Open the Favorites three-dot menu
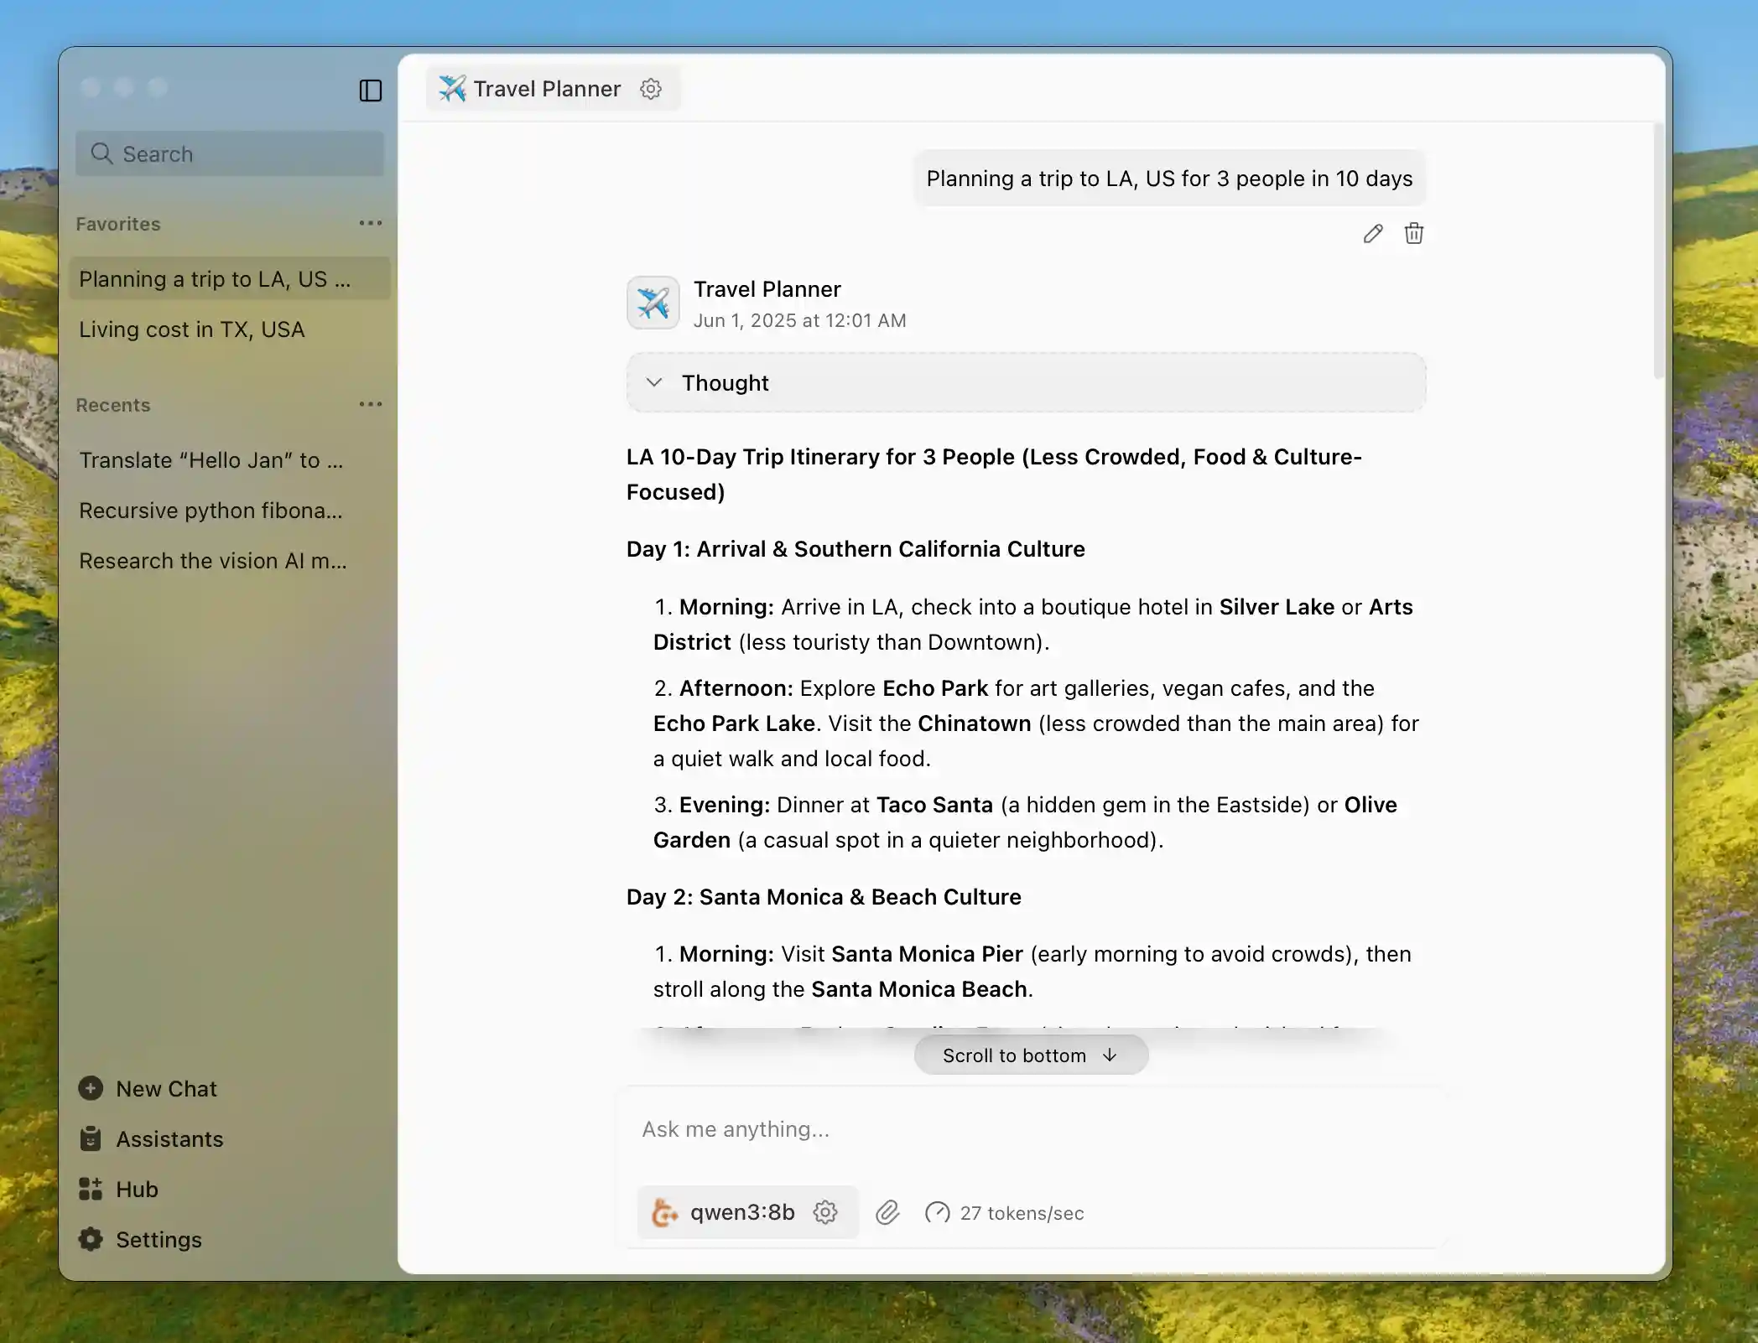 pyautogui.click(x=370, y=223)
